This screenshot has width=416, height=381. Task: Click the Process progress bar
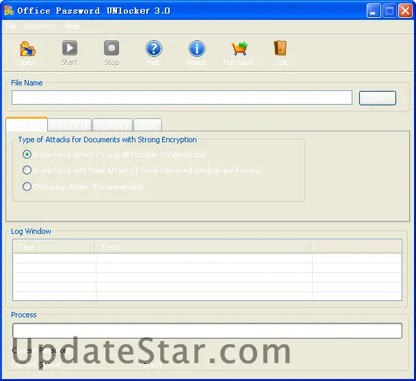[207, 330]
